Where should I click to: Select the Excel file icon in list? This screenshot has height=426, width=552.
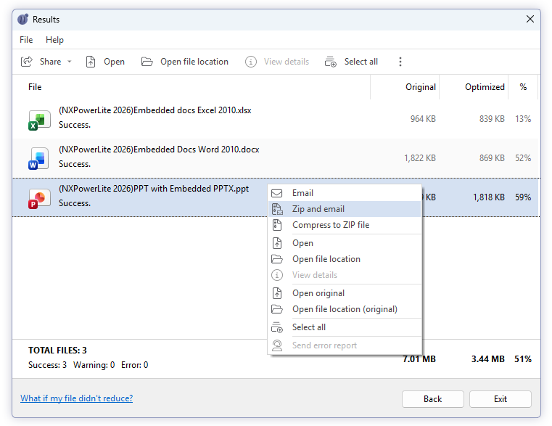pos(38,119)
